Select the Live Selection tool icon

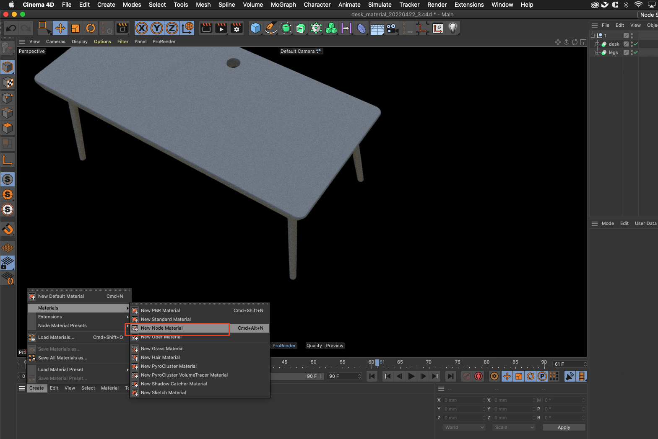(x=44, y=28)
